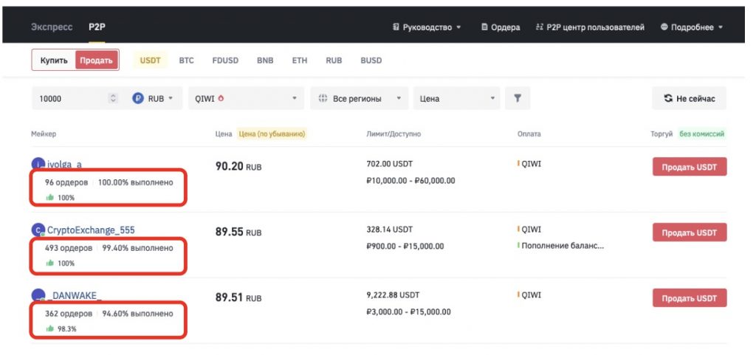Click the Руководство guide icon
This screenshot has width=756, height=355.
click(x=396, y=27)
